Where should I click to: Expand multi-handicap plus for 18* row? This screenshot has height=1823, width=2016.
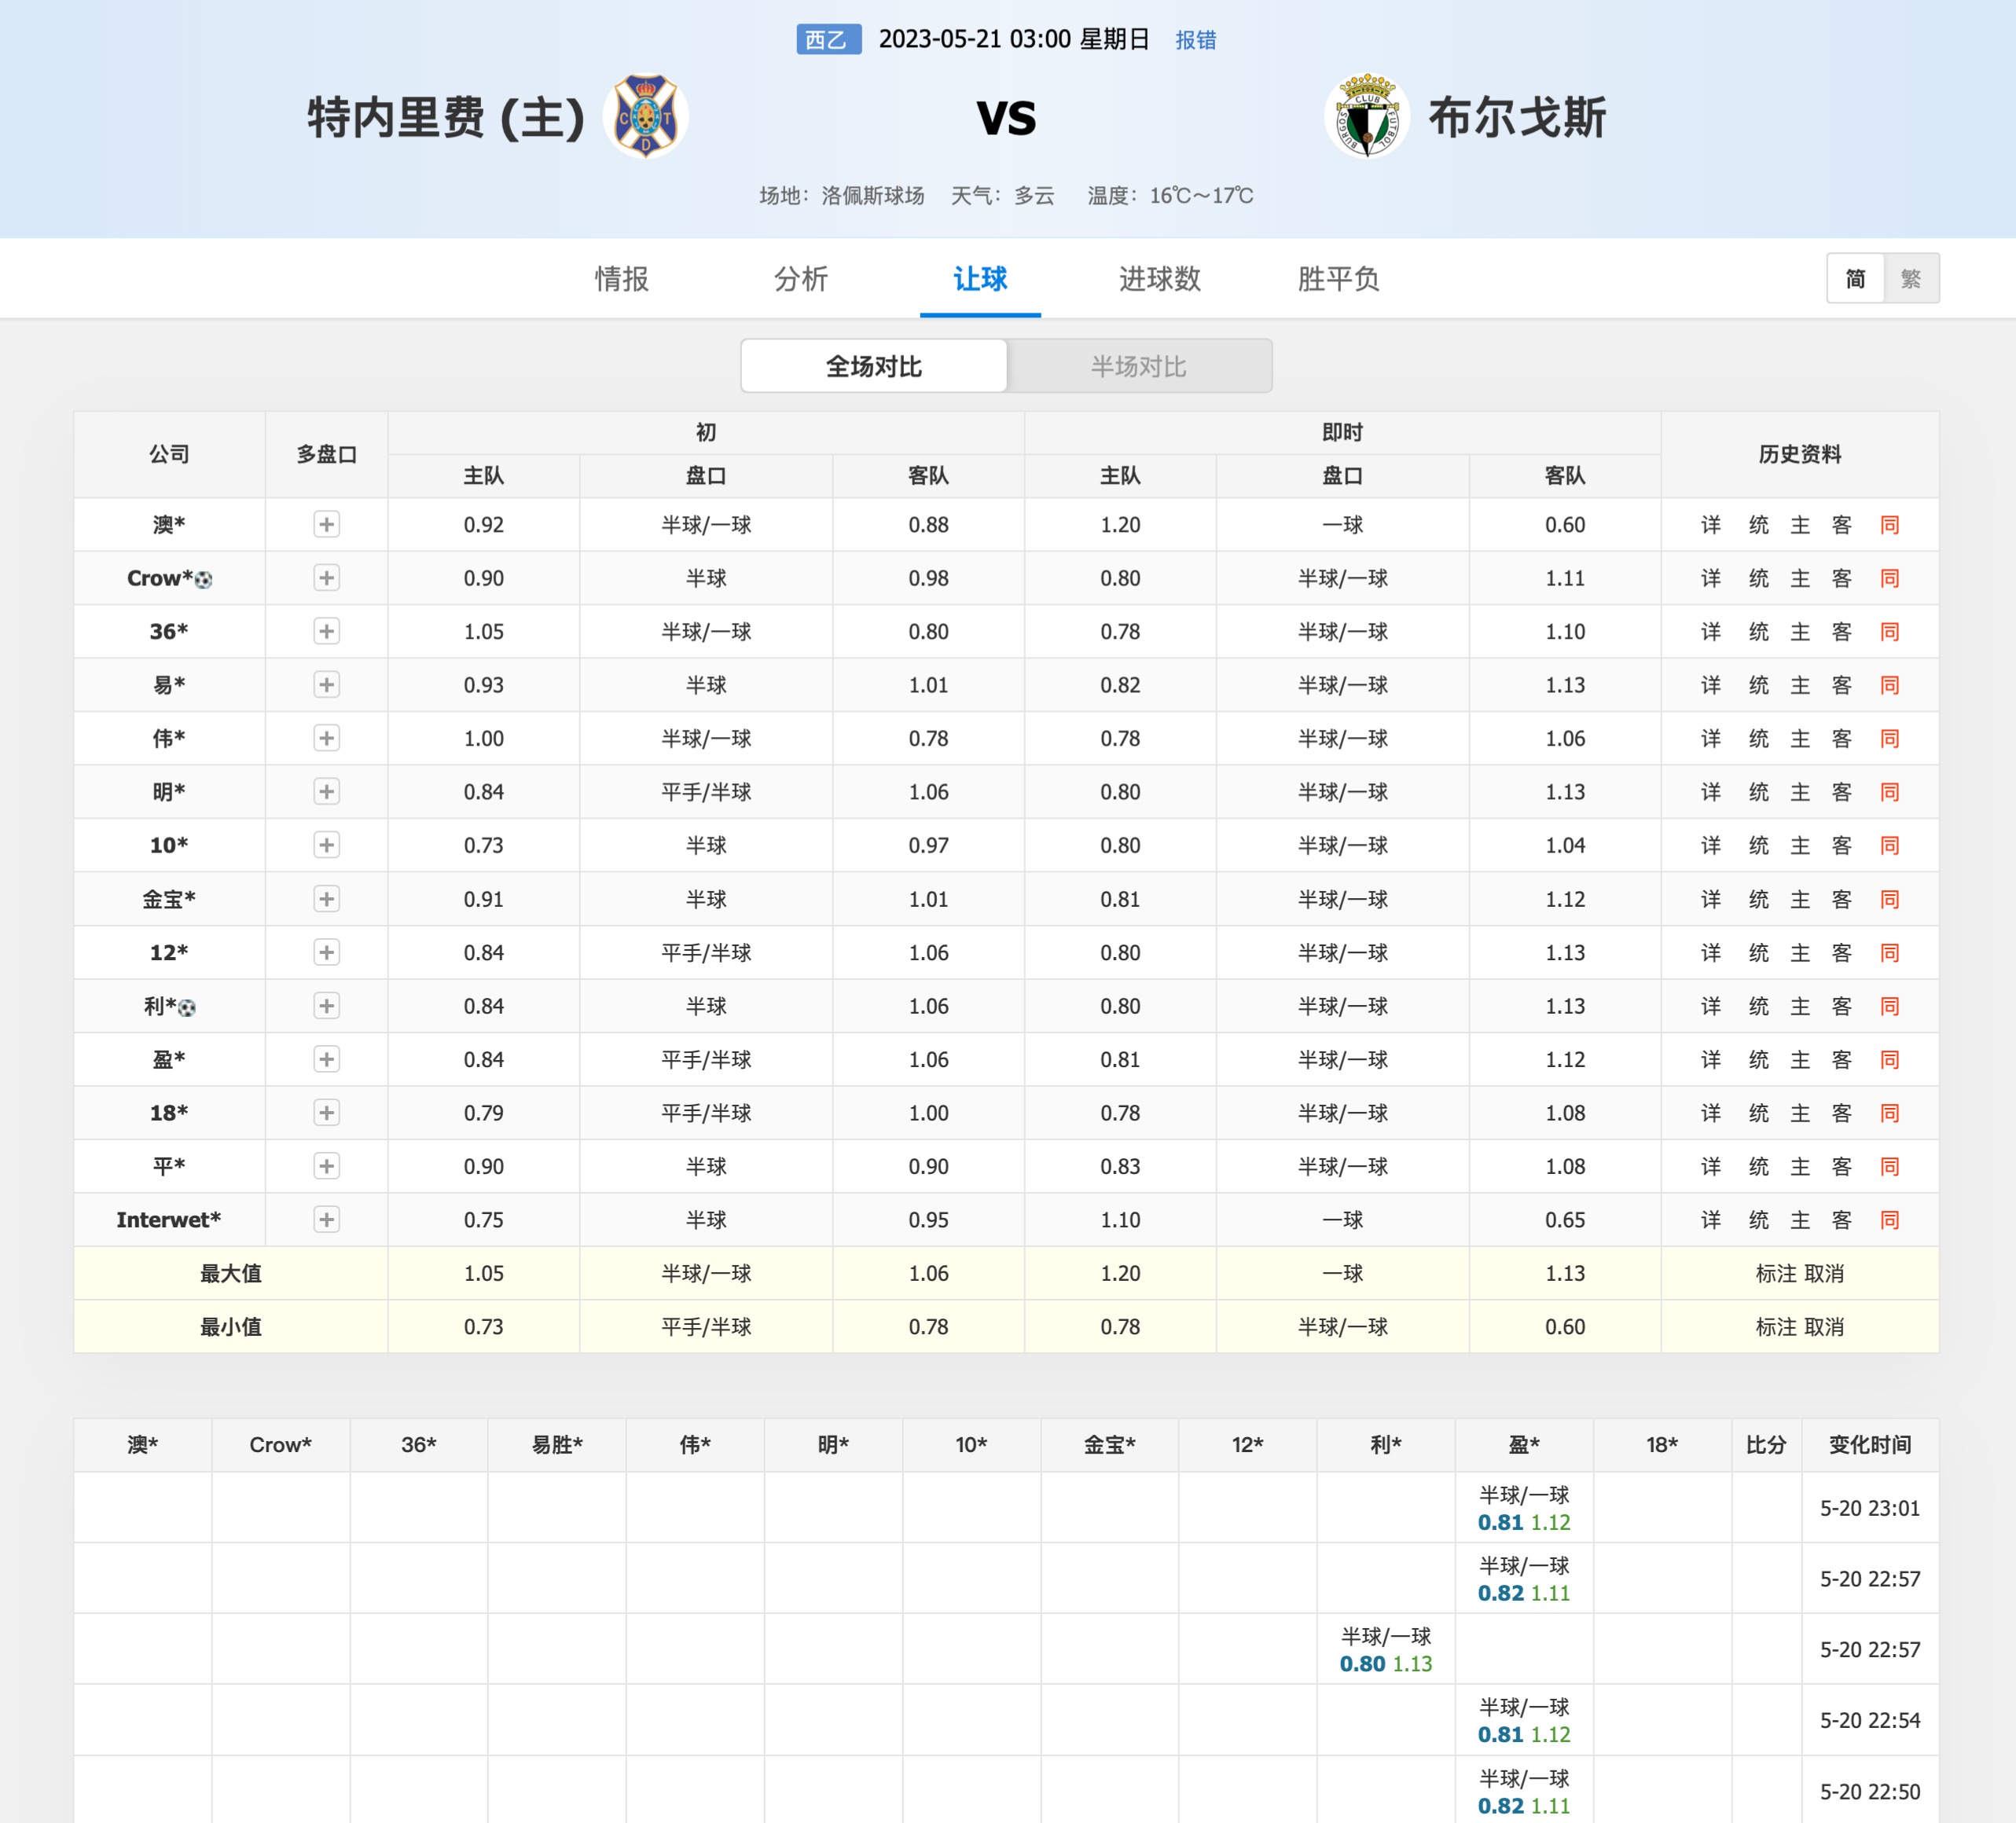326,1113
